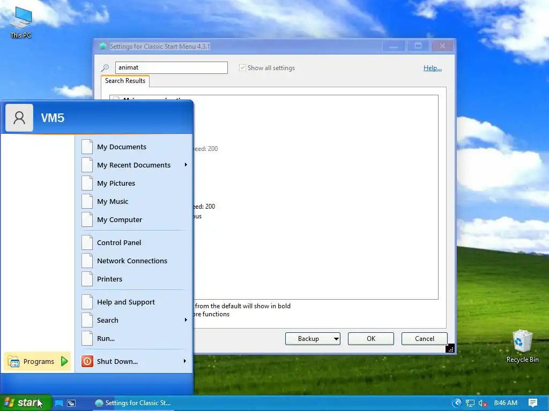Click the Classic Start Menu title bar icon
The height and width of the screenshot is (411, 549).
102,46
